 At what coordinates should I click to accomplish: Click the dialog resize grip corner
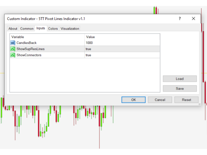[x=200, y=104]
